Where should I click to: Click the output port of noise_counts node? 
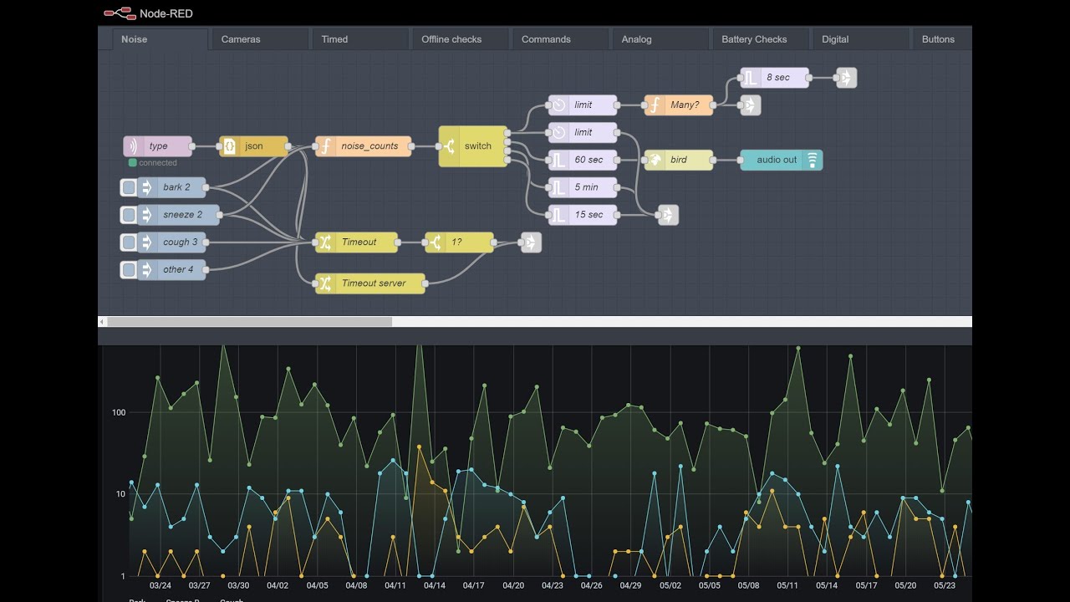411,146
